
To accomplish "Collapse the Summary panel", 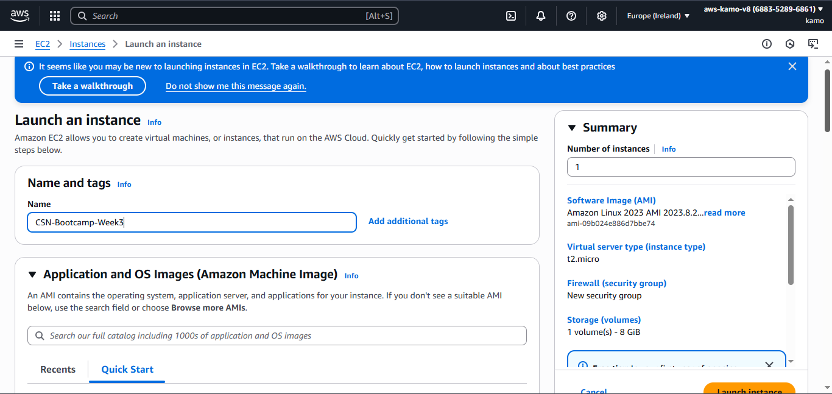I will pos(571,127).
